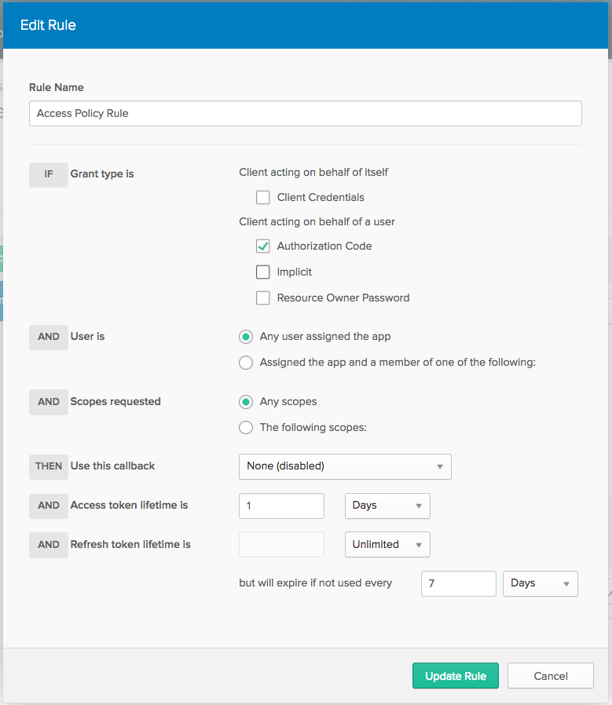Click the IF condition badge
This screenshot has height=705, width=612.
(49, 174)
